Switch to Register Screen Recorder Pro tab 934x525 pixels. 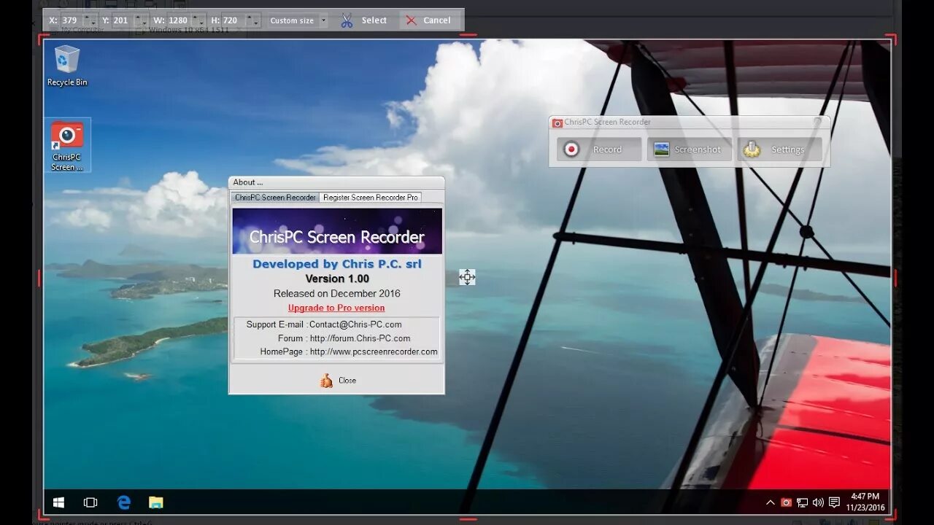[x=371, y=198]
